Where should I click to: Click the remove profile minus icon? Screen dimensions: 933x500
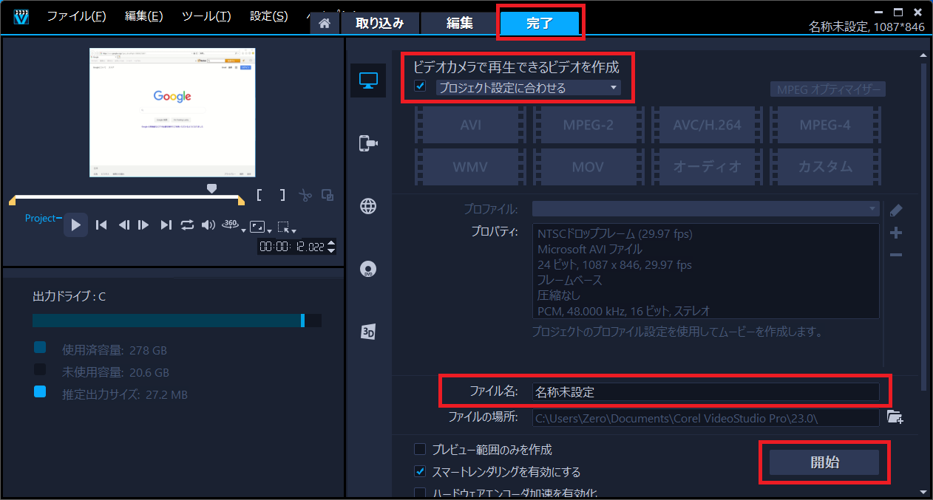(x=896, y=255)
